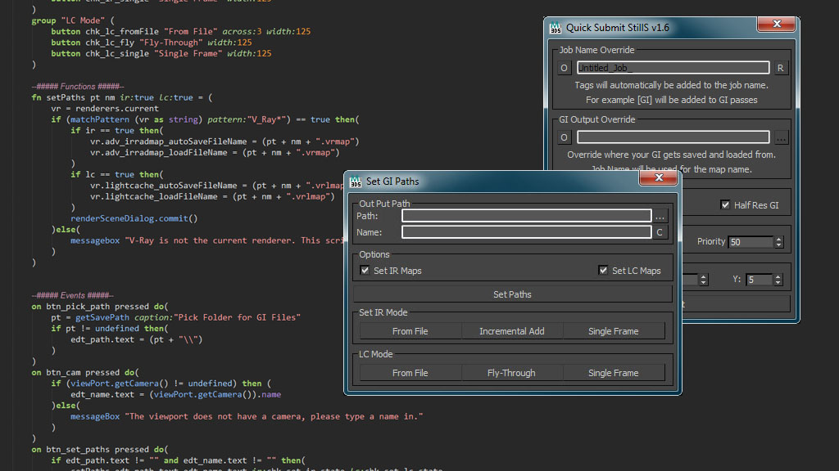Focus the Name input field
This screenshot has width=839, height=471.
click(x=527, y=232)
